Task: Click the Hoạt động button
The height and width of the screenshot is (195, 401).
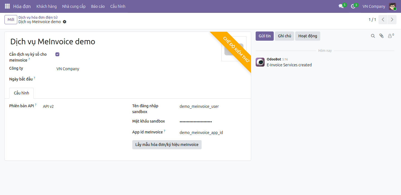Action: (308, 36)
